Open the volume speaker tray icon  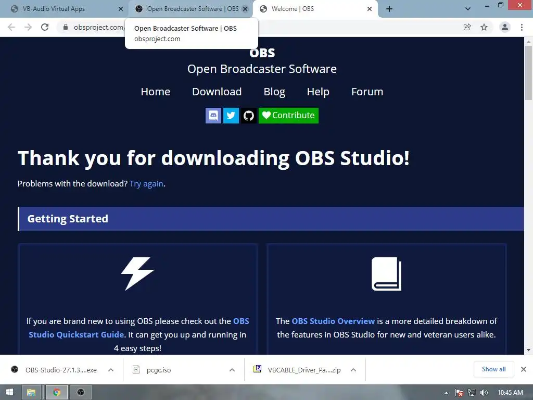click(484, 393)
